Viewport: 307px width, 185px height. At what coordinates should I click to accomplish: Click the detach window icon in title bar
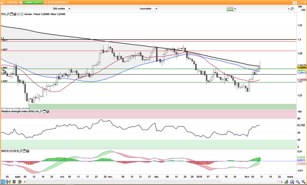pyautogui.click(x=295, y=3)
